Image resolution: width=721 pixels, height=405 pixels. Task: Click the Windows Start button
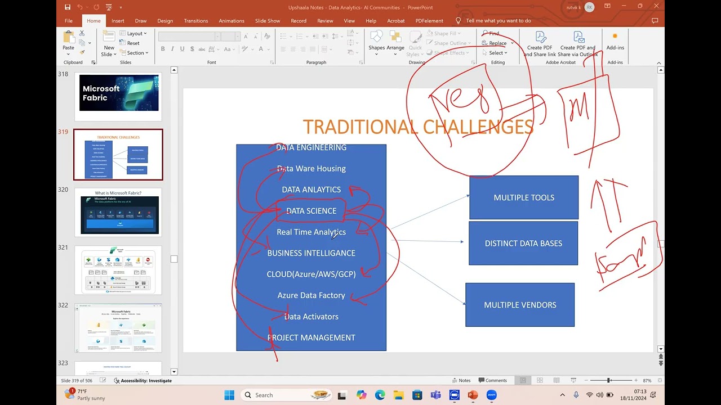pos(229,395)
